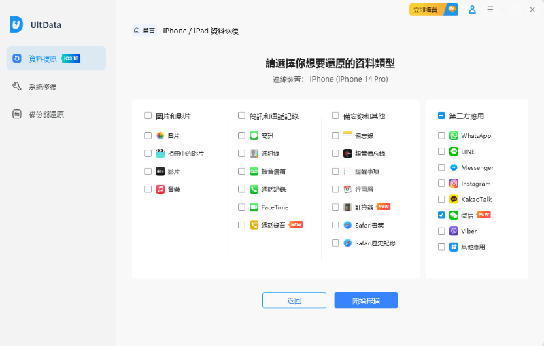Click the WhatsApp app icon
Screen dimensions: 544x346
454,136
